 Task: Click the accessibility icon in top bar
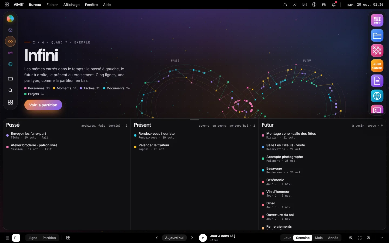point(314,5)
